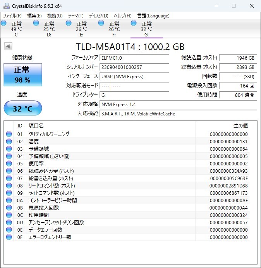Viewport: 261px width, 268px height.
Task: Click the 使用時間 value 804 時間
Action: pyautogui.click(x=238, y=95)
